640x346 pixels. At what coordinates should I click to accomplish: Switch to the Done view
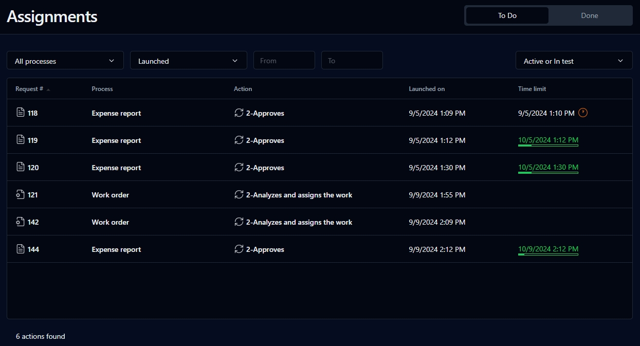[589, 15]
